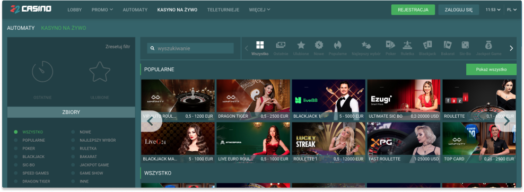Open the 11:53 time dropdown

pos(493,10)
